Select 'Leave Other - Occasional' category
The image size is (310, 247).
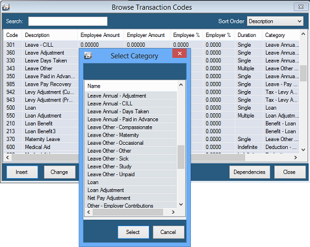pyautogui.click(x=131, y=143)
